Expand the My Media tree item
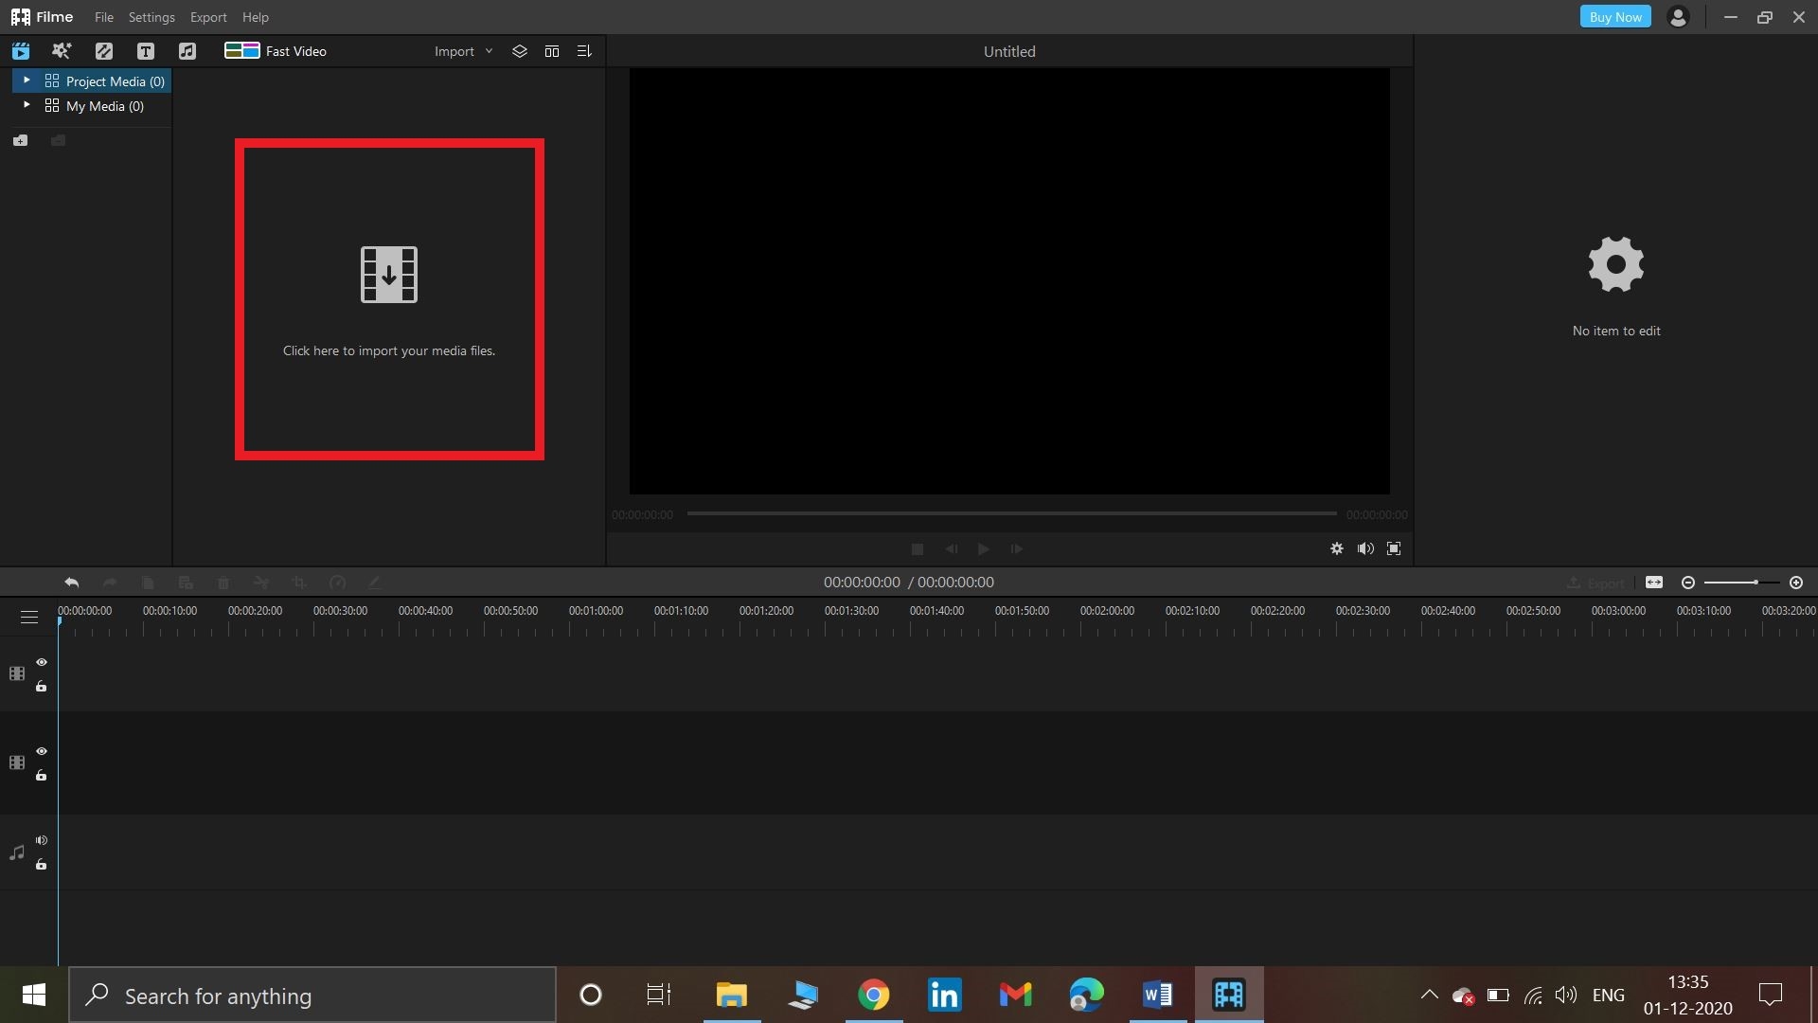This screenshot has width=1818, height=1023. coord(25,105)
